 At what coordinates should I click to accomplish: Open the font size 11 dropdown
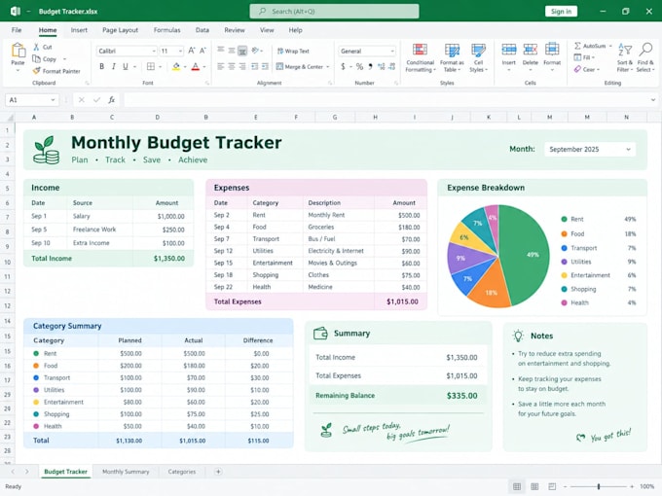[171, 51]
